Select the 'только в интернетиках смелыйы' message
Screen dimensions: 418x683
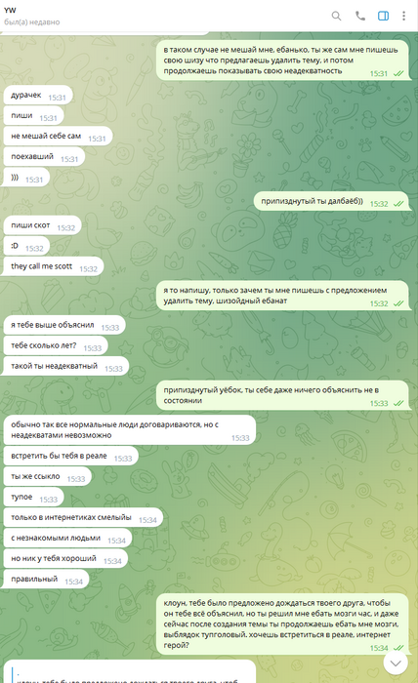click(83, 518)
